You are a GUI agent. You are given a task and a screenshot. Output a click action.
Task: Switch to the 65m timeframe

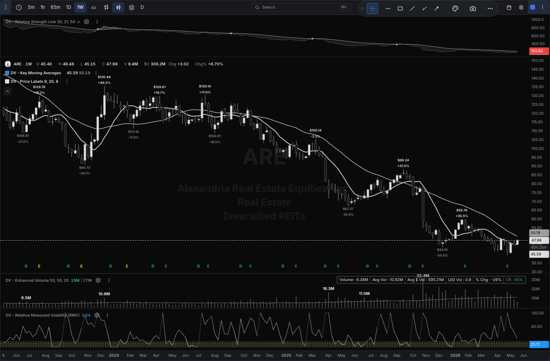pos(55,7)
